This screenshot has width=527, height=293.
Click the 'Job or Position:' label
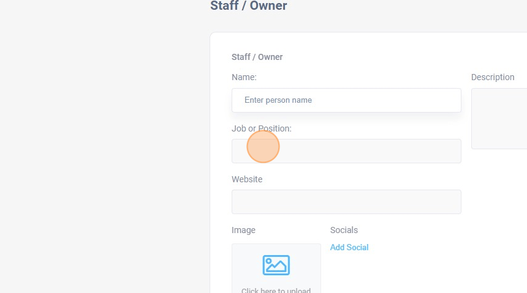(262, 128)
